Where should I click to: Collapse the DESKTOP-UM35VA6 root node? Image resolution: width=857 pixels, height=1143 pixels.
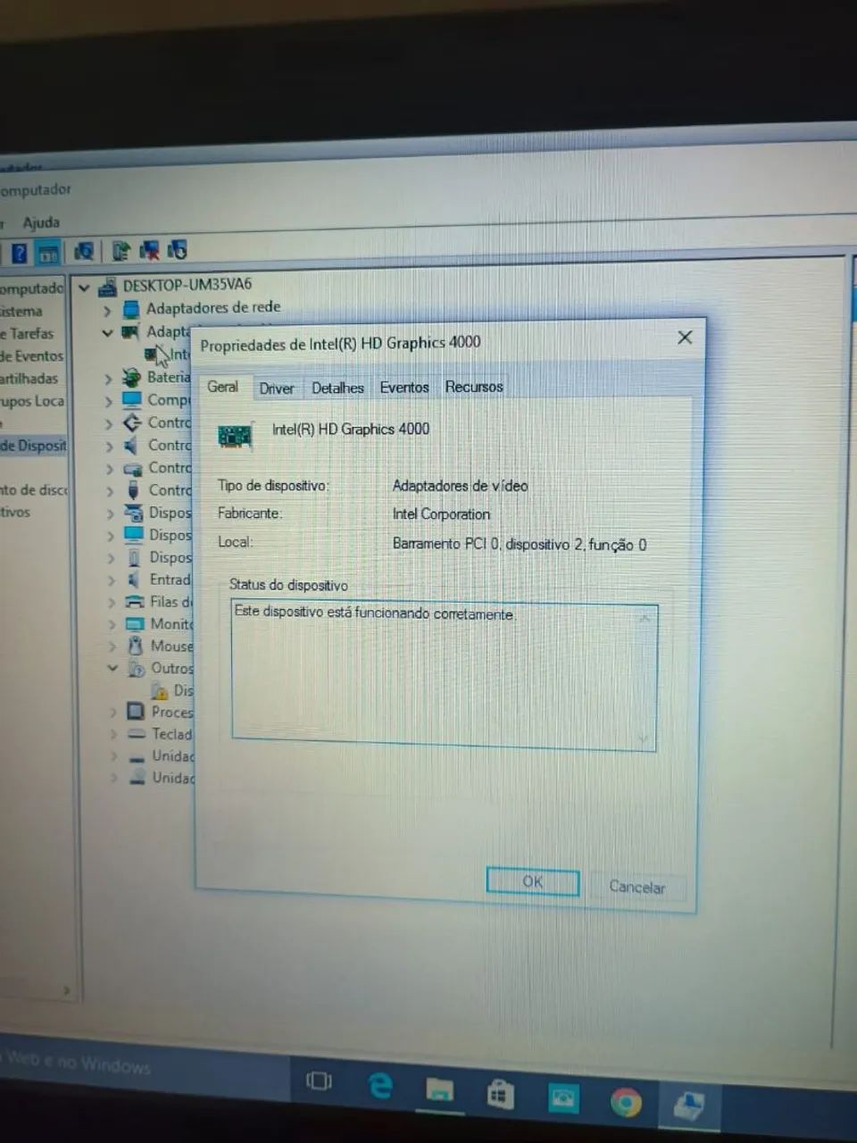click(x=84, y=288)
